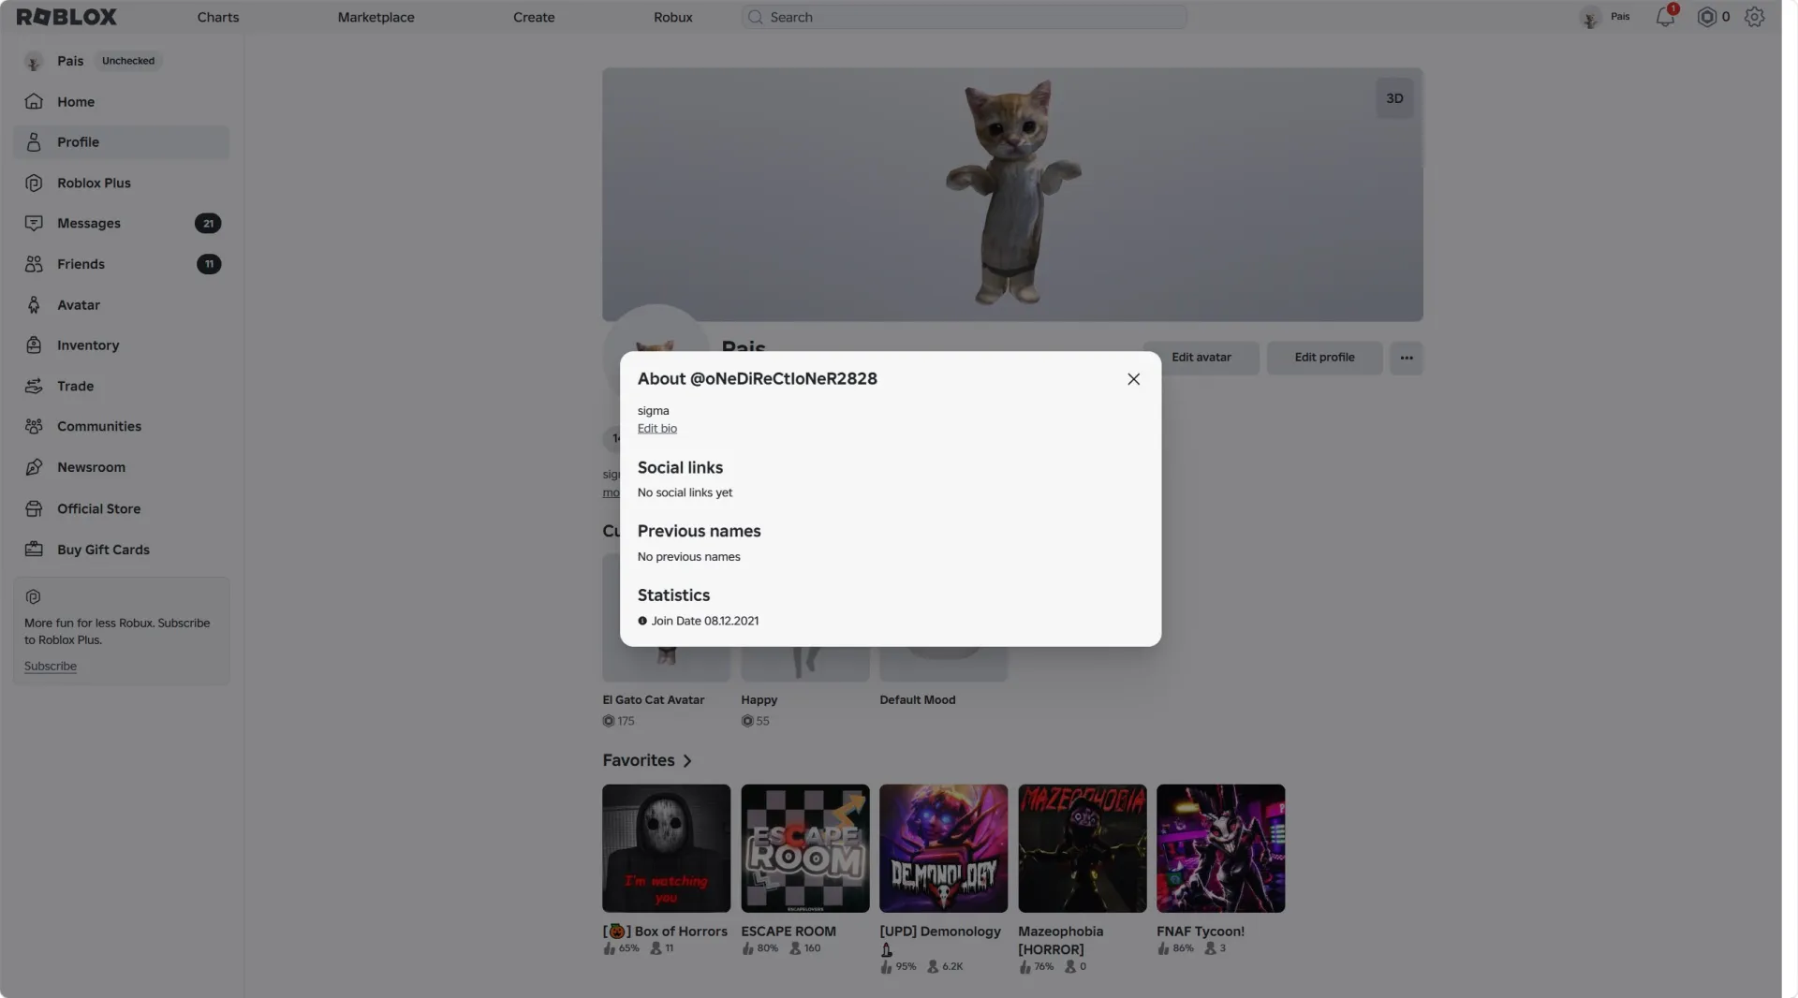
Task: Toggle the 3D avatar view button
Action: [x=1394, y=98]
